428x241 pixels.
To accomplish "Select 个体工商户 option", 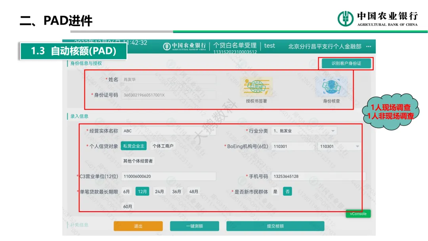I will [163, 146].
